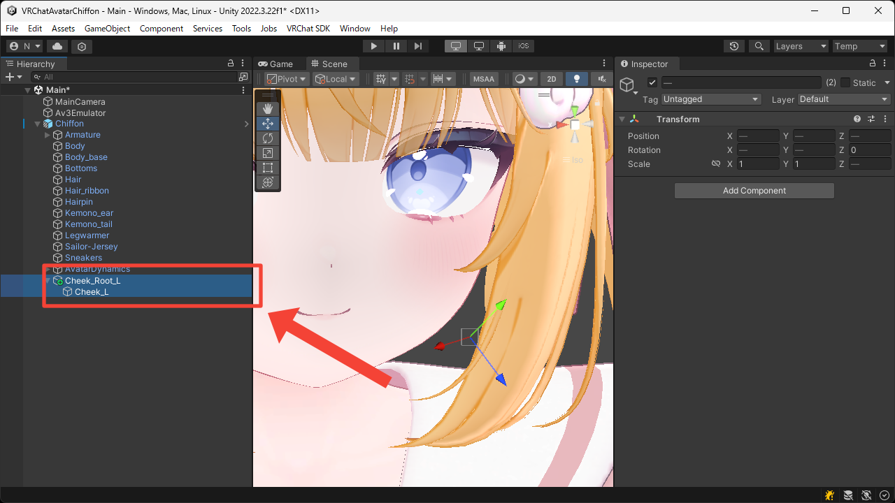Select the Scale tool
The height and width of the screenshot is (503, 895).
coord(268,153)
